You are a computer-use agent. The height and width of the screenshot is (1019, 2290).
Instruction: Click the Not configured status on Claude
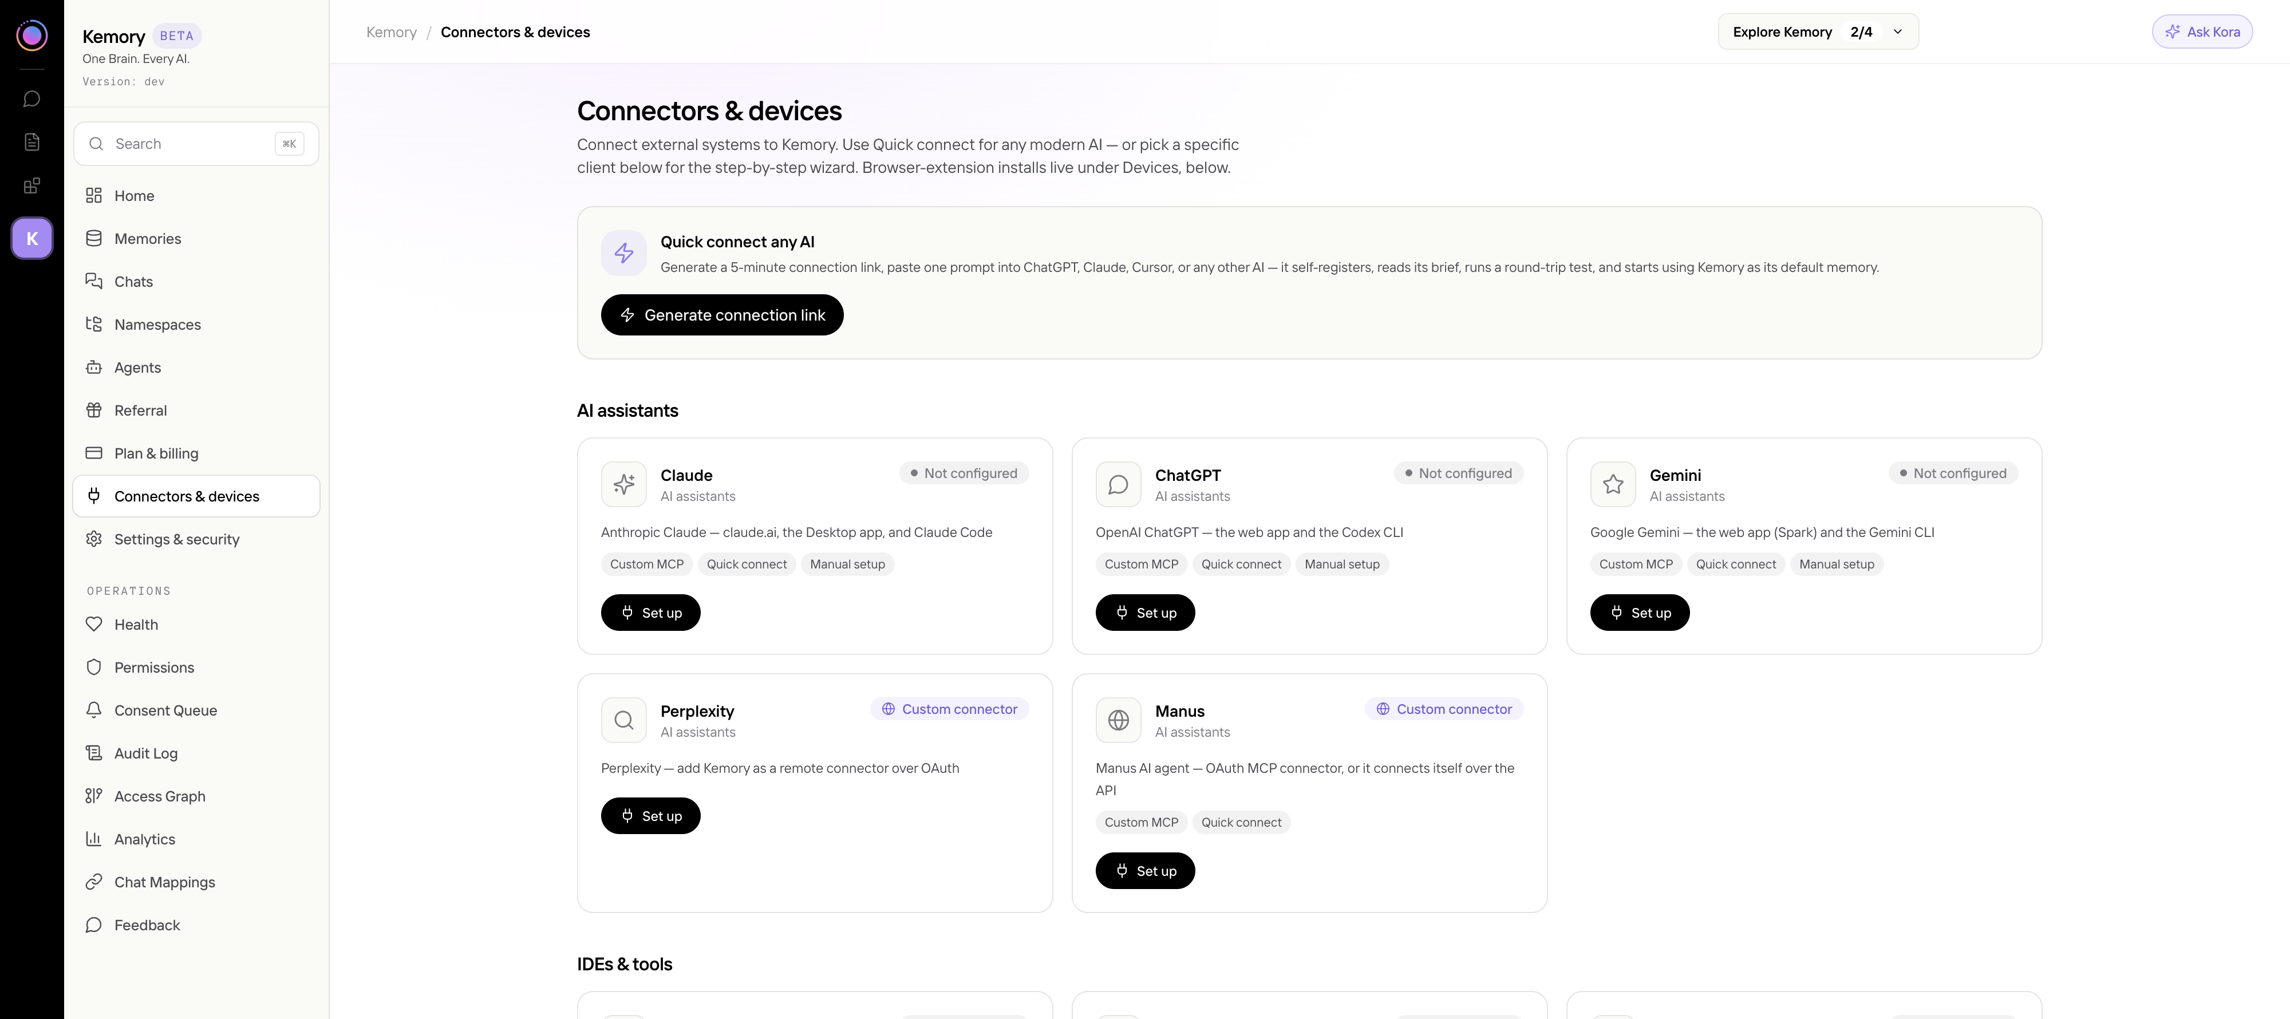coord(964,473)
